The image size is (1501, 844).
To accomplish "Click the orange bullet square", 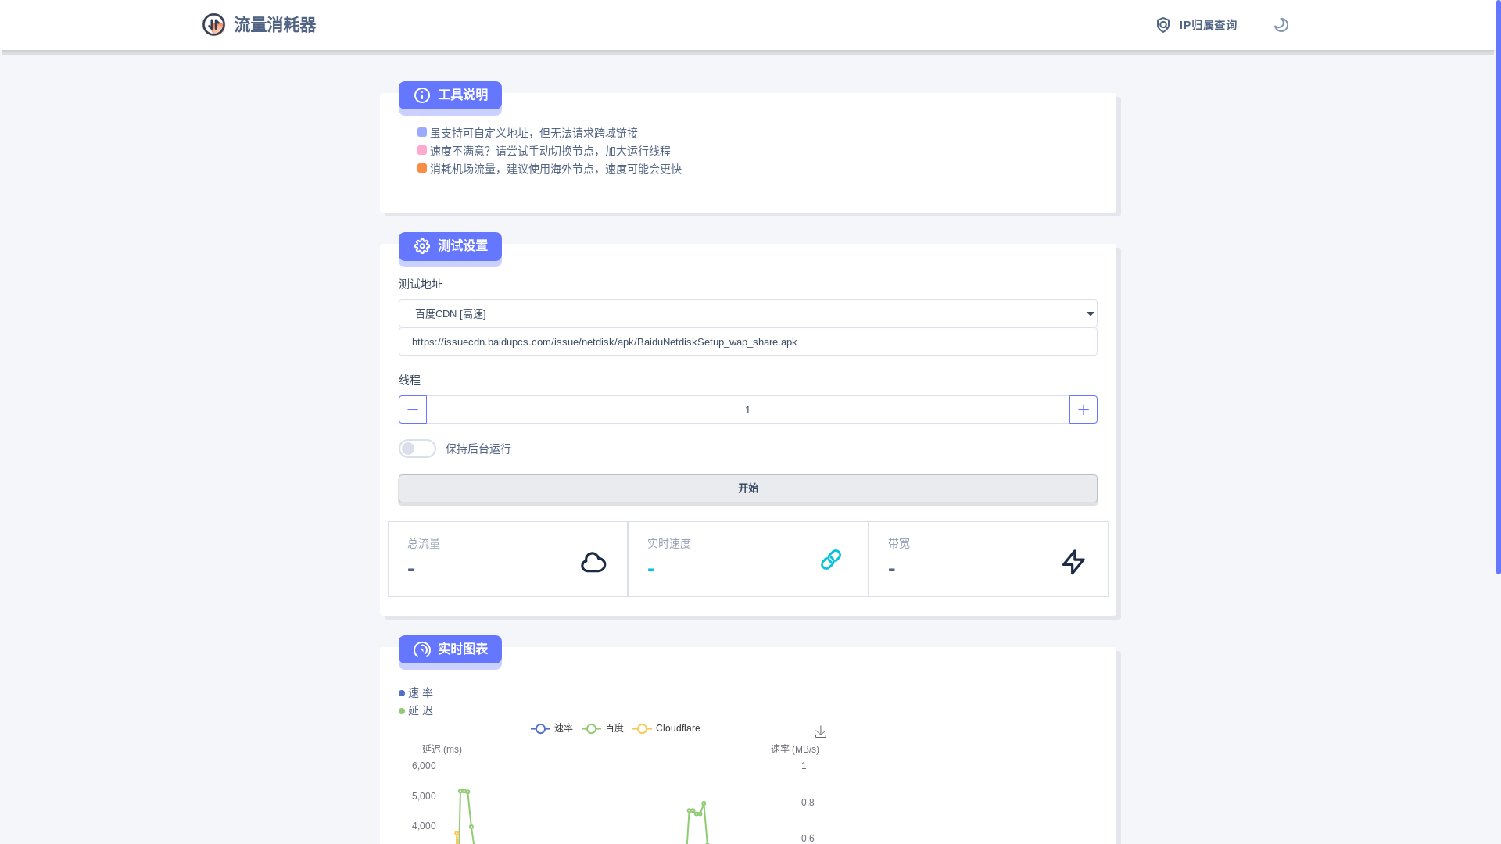I will 422,168.
